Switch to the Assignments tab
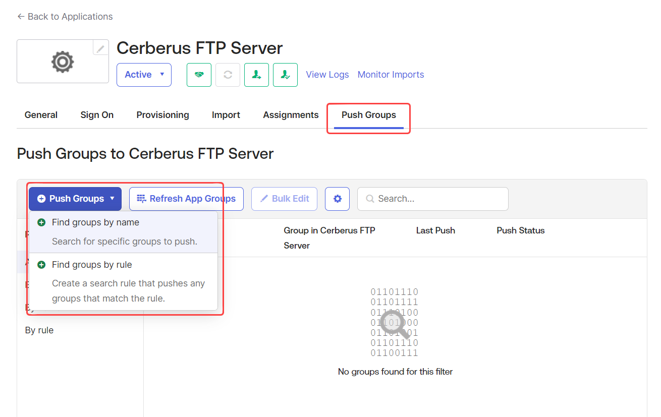This screenshot has width=661, height=417. [291, 115]
